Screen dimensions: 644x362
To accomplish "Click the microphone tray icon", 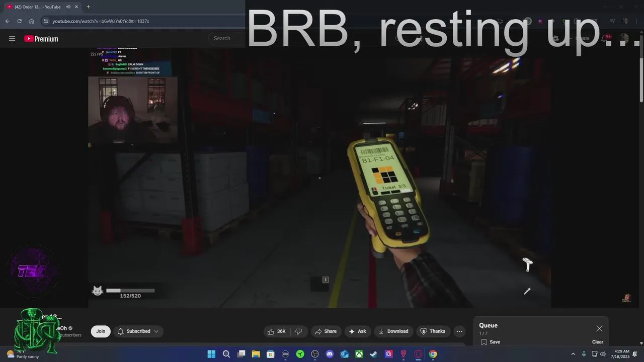I will (584, 354).
